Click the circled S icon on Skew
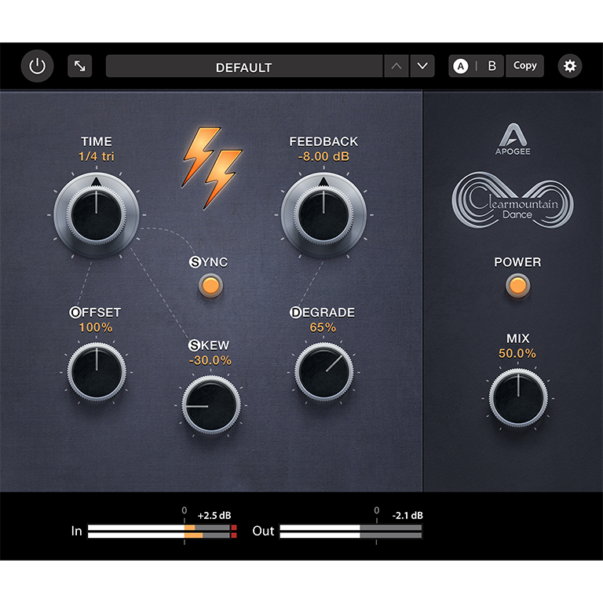This screenshot has width=603, height=603. [194, 345]
